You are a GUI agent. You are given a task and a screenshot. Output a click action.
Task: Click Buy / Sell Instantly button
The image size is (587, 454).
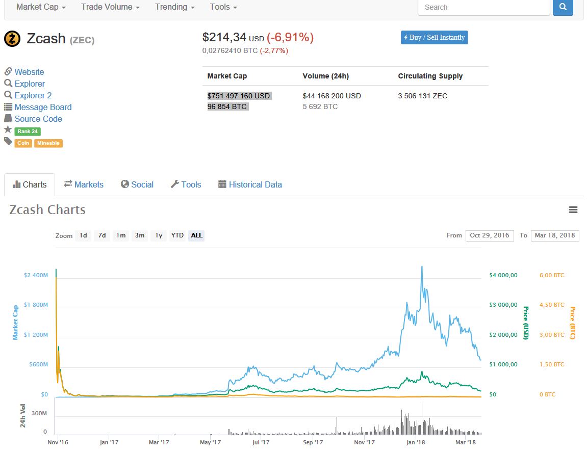[434, 37]
